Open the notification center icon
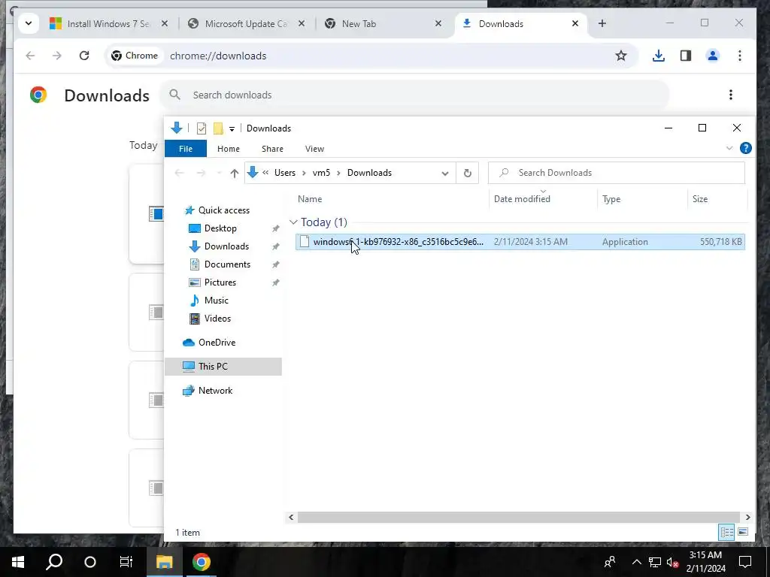Screen dimensions: 770x577 [x=745, y=562]
